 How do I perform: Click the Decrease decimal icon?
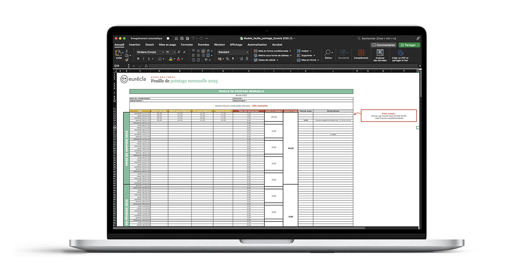click(247, 59)
